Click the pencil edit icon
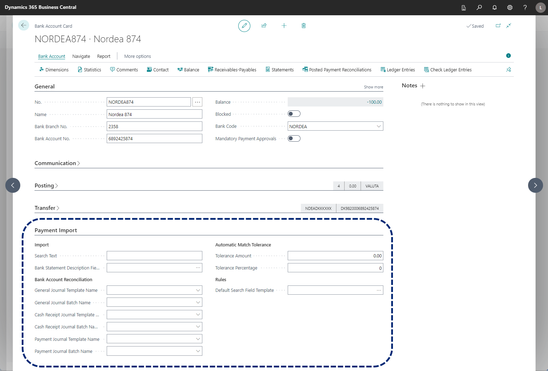The height and width of the screenshot is (371, 548). click(244, 26)
